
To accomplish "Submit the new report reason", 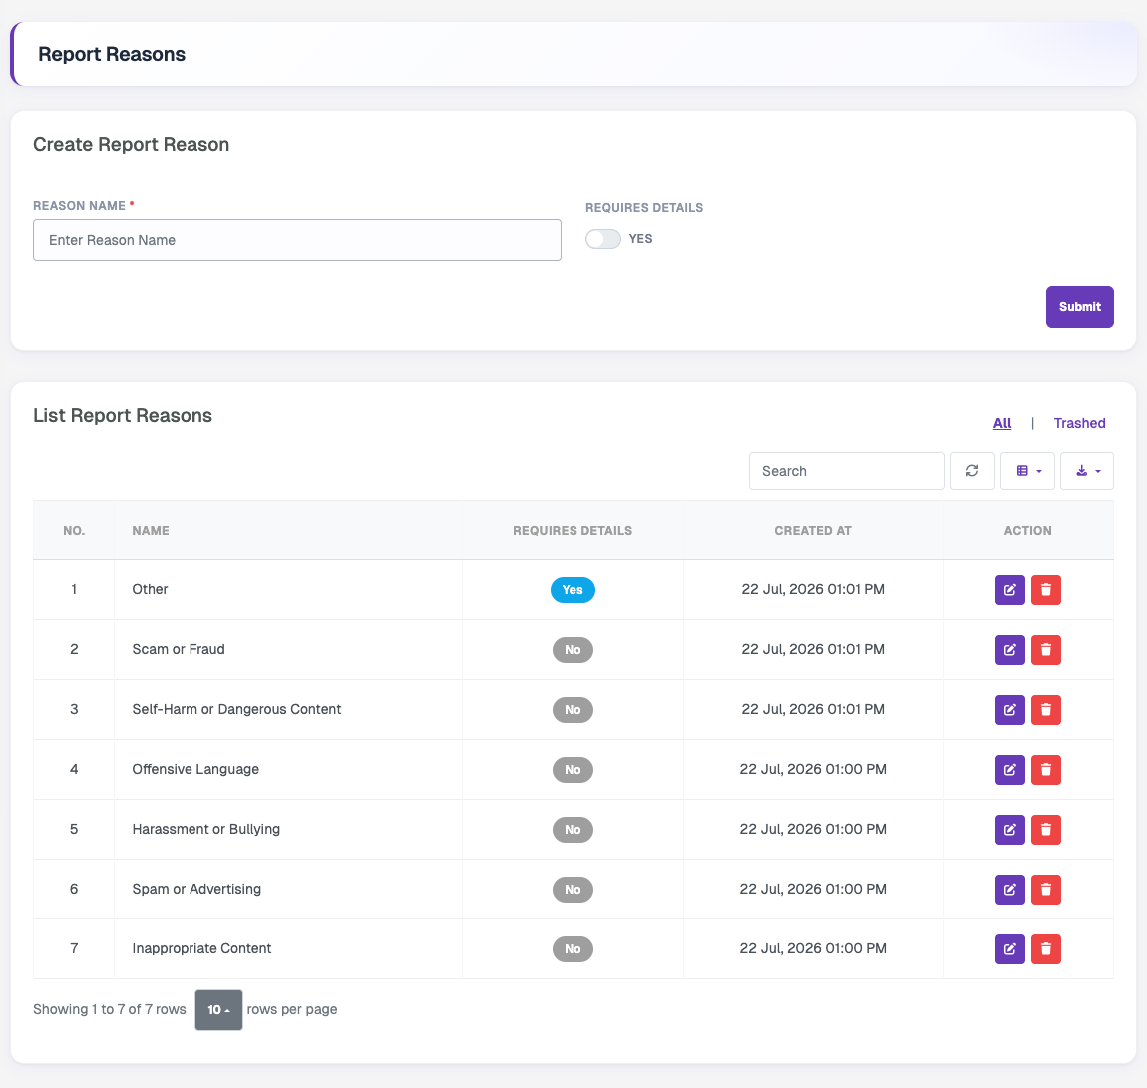I will click(x=1080, y=307).
